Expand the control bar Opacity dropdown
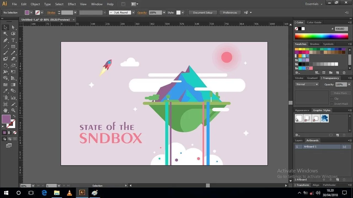This screenshot has height=198, width=353. pos(164,13)
